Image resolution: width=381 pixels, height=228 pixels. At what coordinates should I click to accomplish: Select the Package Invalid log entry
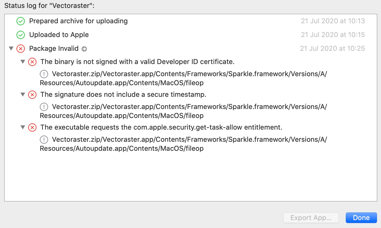[x=54, y=49]
